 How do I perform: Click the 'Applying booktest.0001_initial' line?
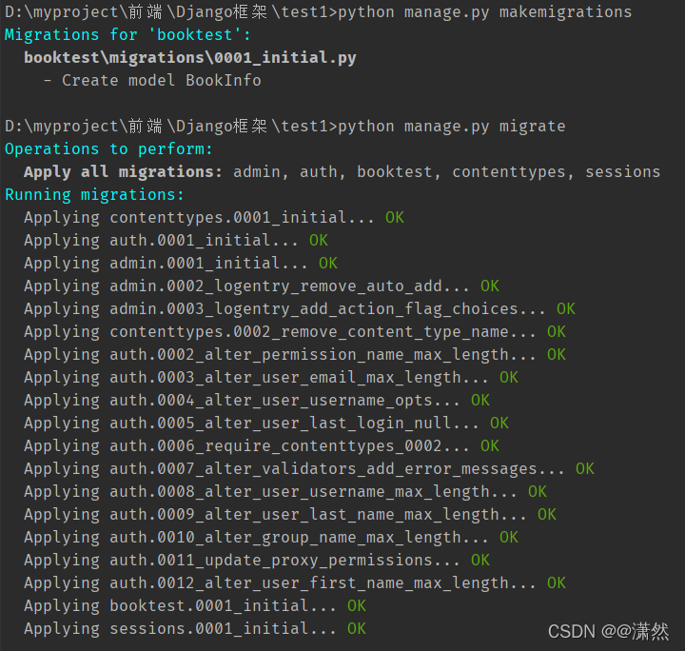(181, 606)
